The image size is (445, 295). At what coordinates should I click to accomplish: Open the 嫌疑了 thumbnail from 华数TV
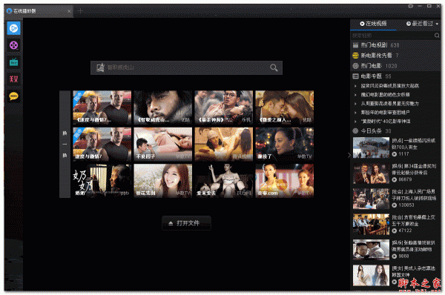(284, 144)
